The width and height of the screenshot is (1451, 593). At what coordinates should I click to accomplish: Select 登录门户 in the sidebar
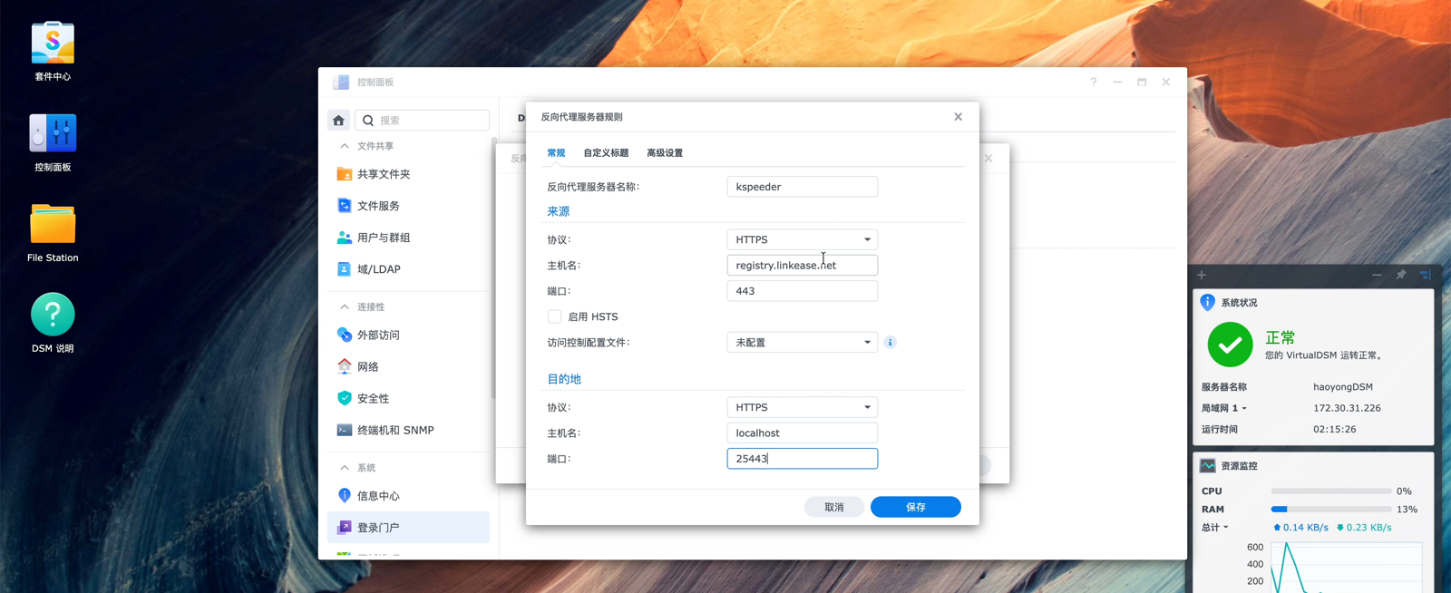pyautogui.click(x=408, y=527)
